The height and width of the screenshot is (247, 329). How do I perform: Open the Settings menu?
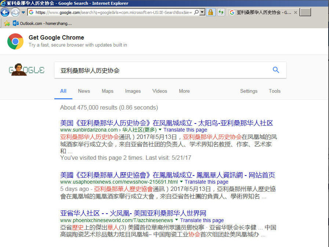pos(249,91)
